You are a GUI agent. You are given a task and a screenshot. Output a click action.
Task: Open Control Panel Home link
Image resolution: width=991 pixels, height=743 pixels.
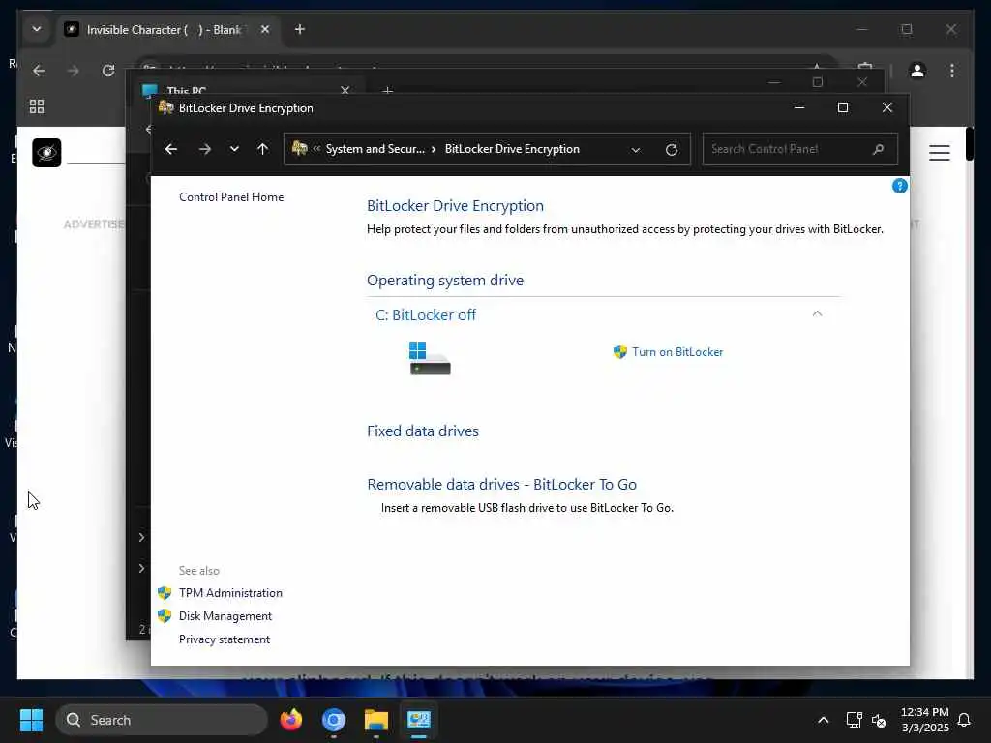coord(231,197)
